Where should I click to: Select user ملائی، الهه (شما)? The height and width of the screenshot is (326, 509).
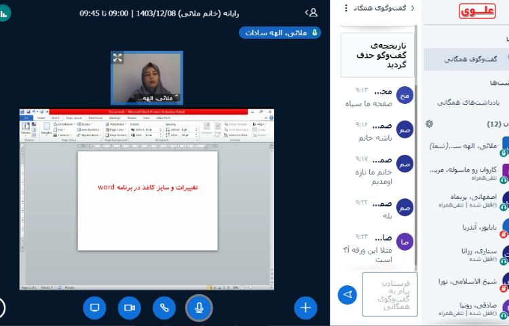click(x=468, y=147)
